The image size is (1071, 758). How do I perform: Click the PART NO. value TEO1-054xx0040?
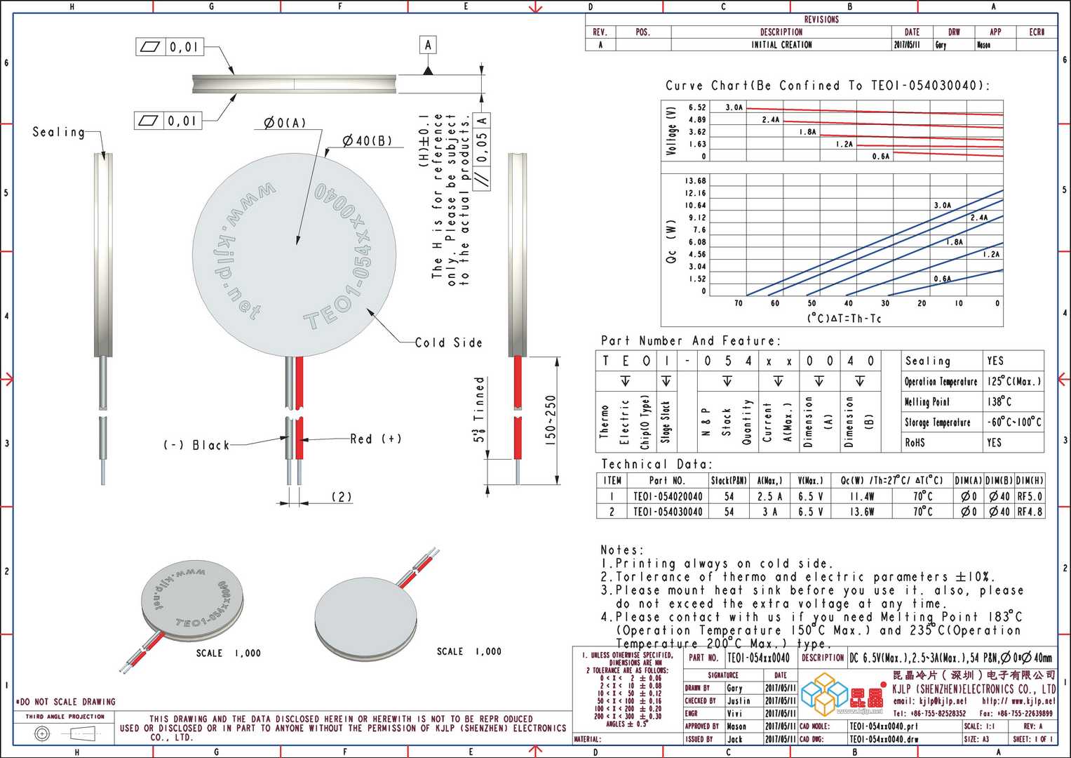click(759, 658)
